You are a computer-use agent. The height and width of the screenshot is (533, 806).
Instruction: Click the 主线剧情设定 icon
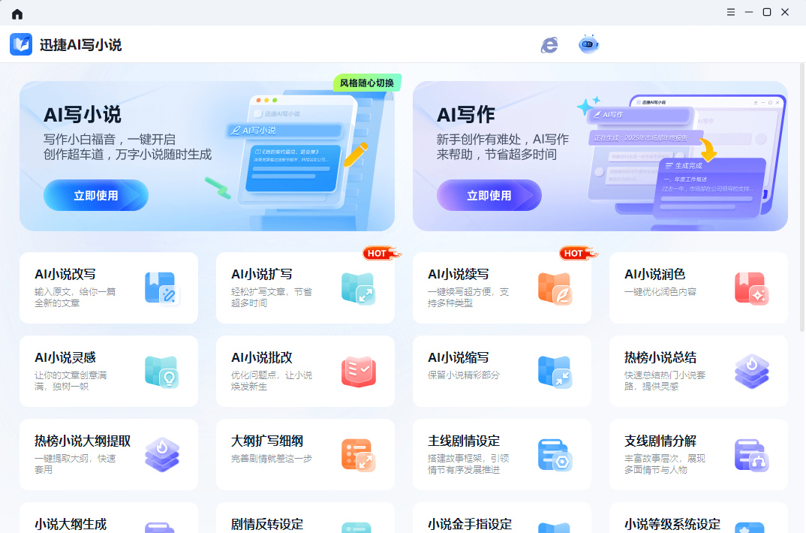tap(555, 455)
